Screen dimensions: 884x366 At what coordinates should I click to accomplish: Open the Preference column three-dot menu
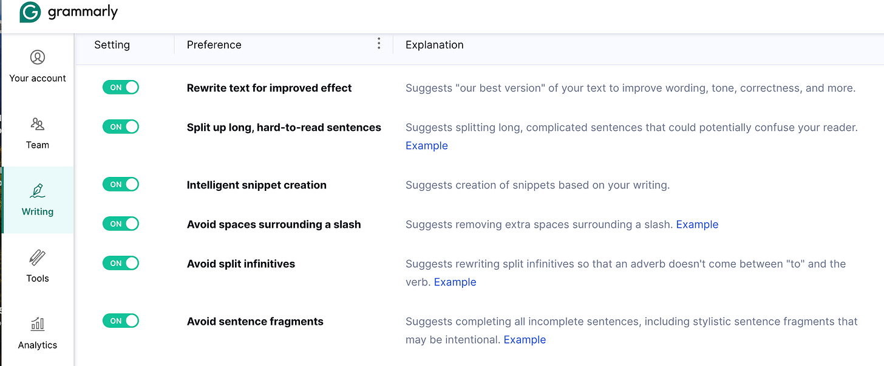pyautogui.click(x=379, y=43)
